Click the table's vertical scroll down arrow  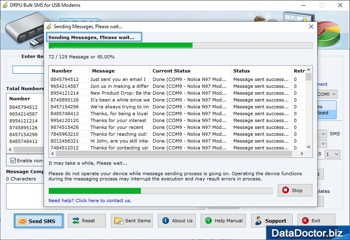tap(309, 147)
